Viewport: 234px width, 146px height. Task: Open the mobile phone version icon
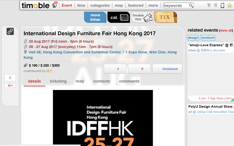[223, 6]
